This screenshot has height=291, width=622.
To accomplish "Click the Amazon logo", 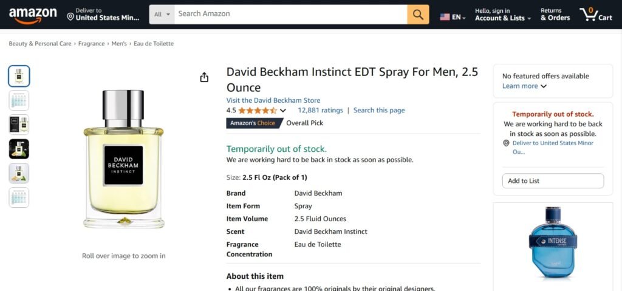I will point(33,15).
